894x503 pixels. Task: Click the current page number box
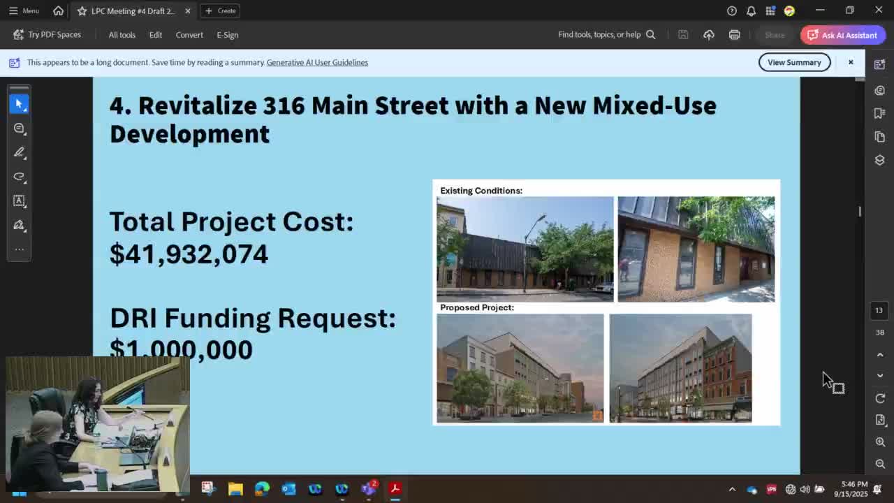[x=879, y=310]
